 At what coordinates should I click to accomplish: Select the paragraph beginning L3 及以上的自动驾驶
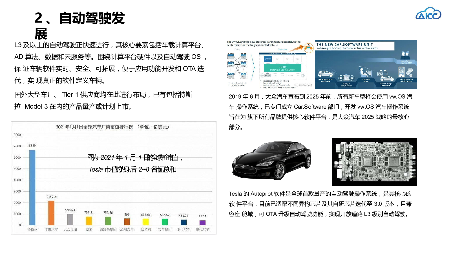coord(111,63)
